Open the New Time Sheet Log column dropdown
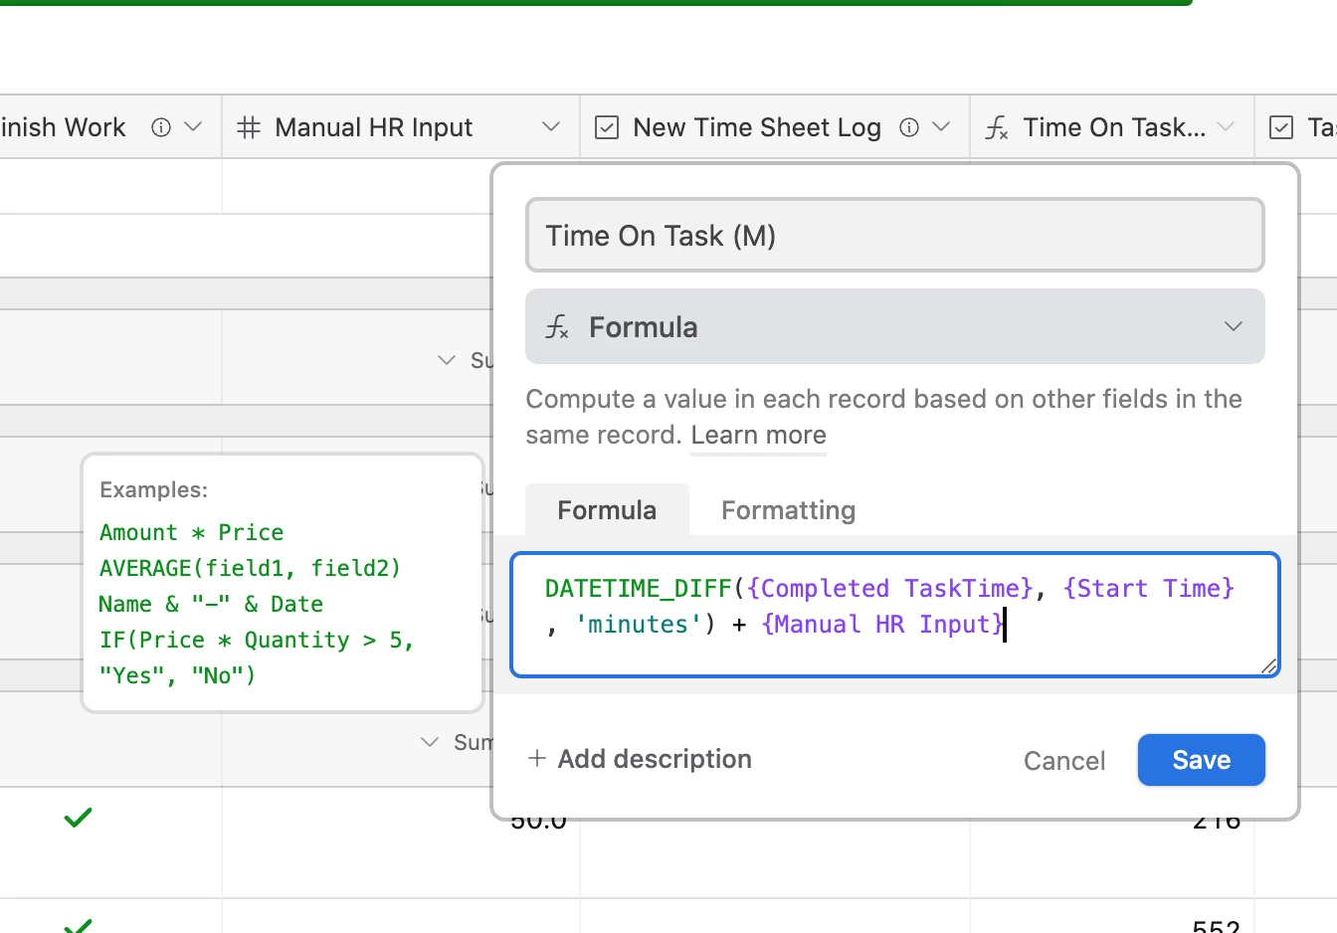This screenshot has height=933, width=1337. [x=941, y=127]
